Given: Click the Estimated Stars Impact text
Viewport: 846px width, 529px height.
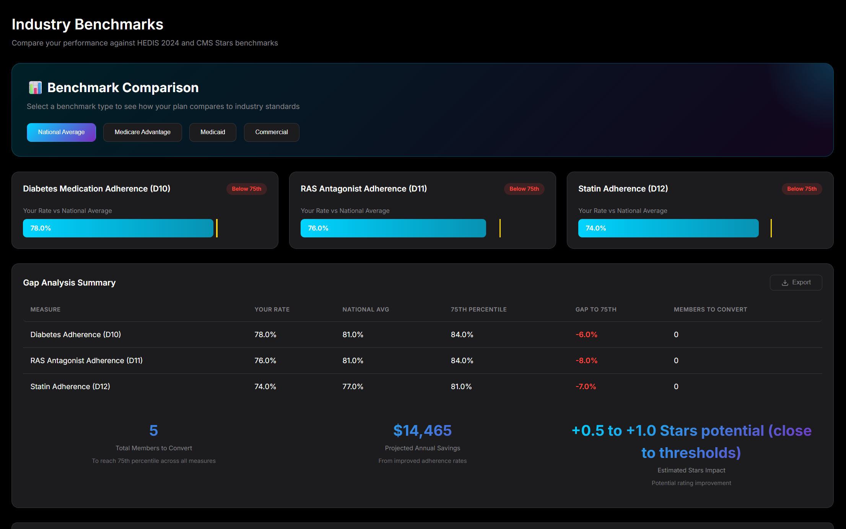Looking at the screenshot, I should (691, 470).
